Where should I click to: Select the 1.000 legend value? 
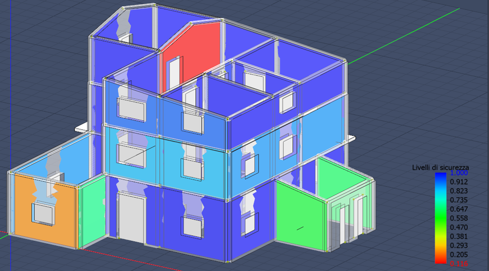pos(459,173)
